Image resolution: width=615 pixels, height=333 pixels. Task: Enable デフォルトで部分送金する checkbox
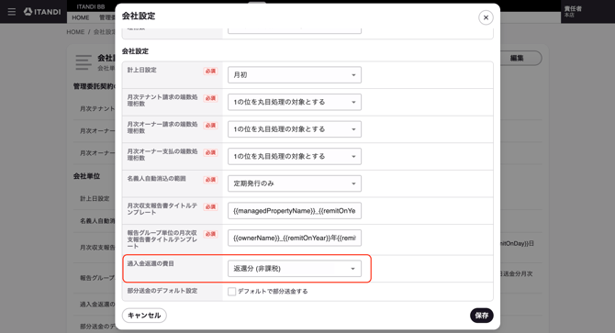232,292
